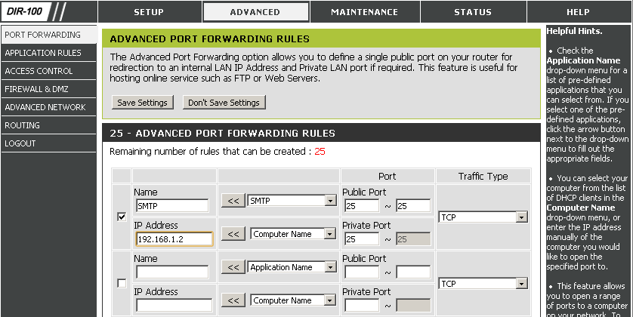Open second rule's TCP traffic type dropdown
Viewport: 633px width, 317px height.
(483, 284)
